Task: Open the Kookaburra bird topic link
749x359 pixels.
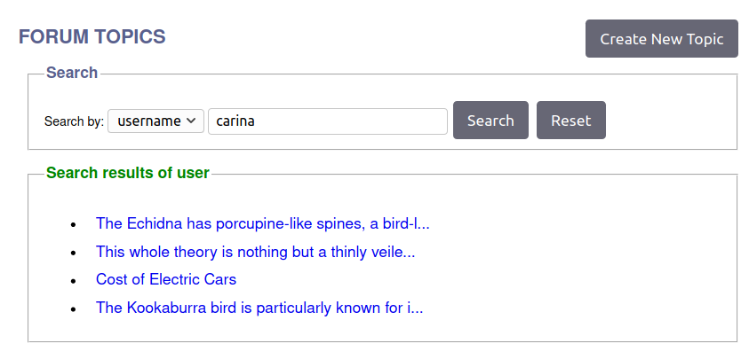Action: click(259, 308)
